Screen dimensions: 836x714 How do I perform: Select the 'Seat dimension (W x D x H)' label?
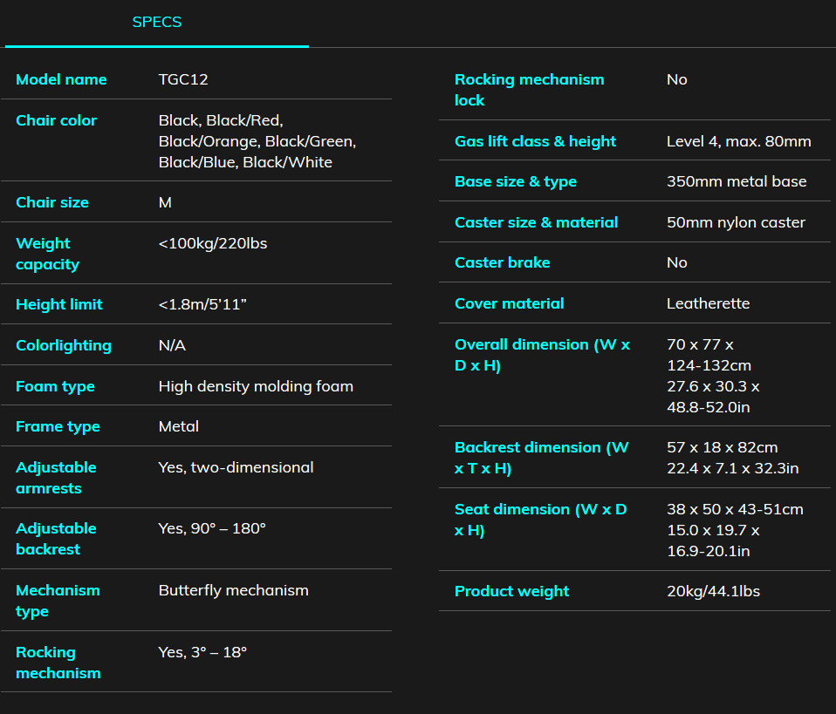541,520
